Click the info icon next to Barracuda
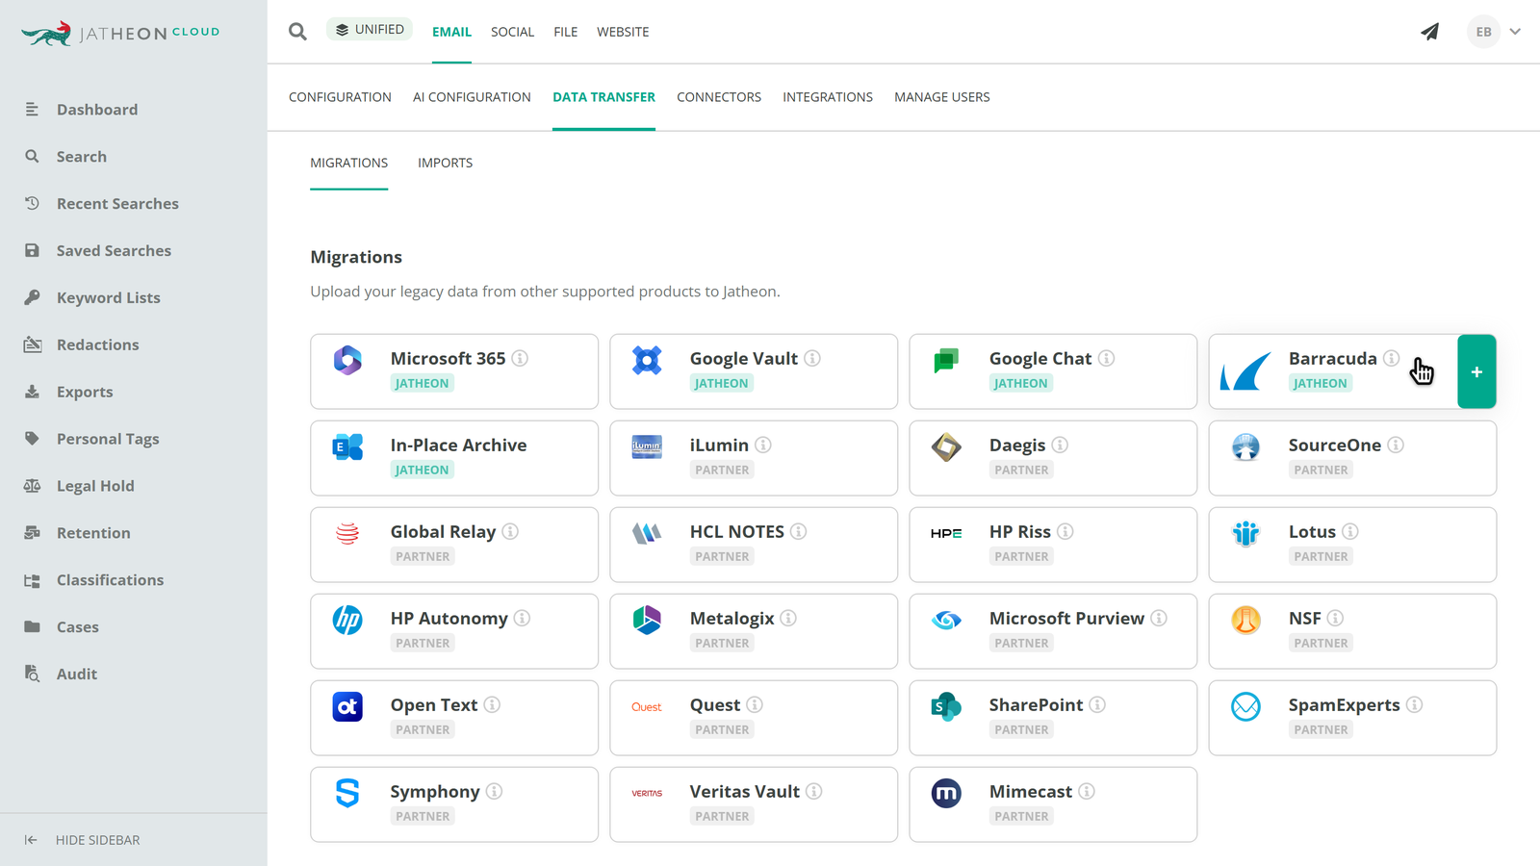 1391,358
